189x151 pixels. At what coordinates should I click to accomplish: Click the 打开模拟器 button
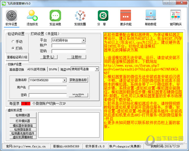coord(23,121)
